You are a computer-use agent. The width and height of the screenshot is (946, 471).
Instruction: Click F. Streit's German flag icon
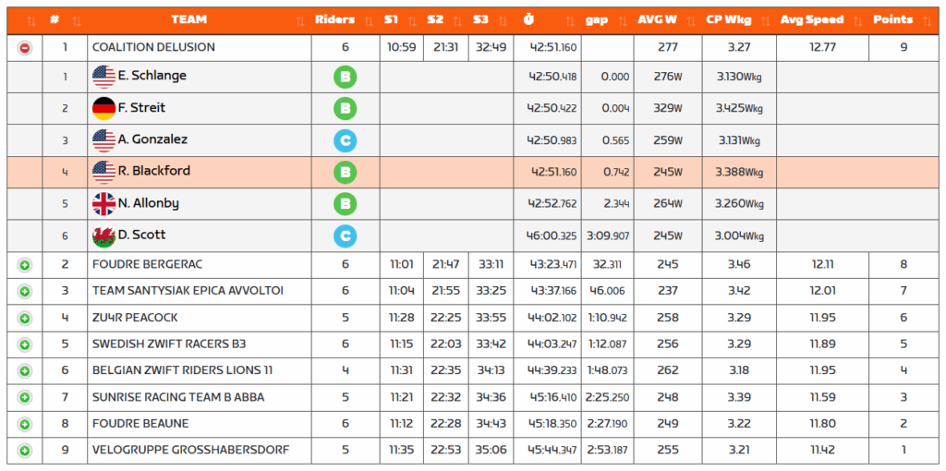click(x=103, y=109)
